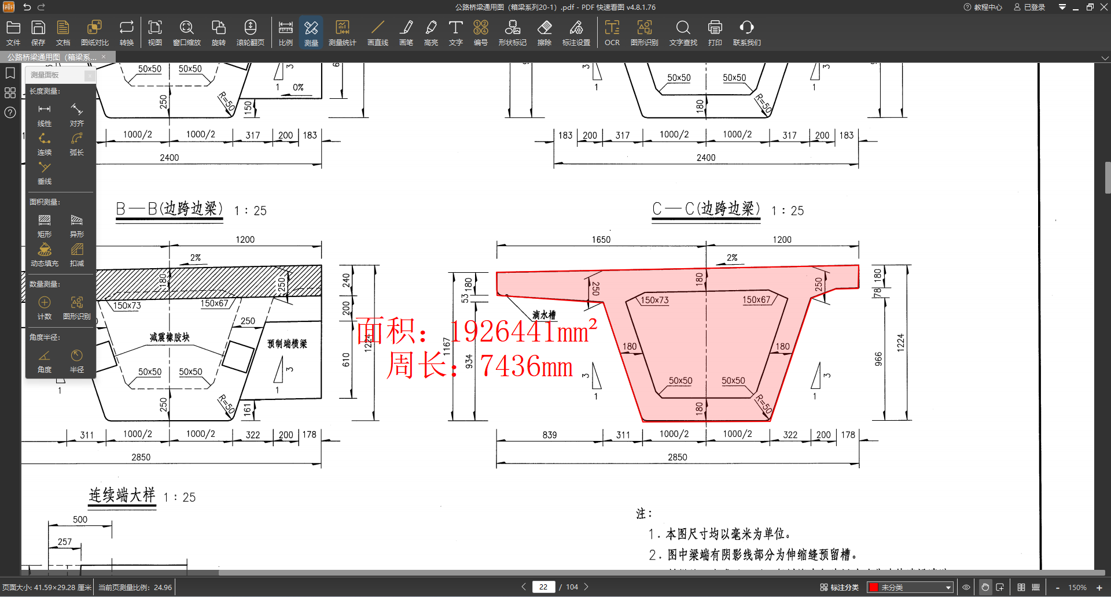Switch to the 公路桥梁通用图 document tab
Image resolution: width=1111 pixels, height=597 pixels.
[x=52, y=57]
